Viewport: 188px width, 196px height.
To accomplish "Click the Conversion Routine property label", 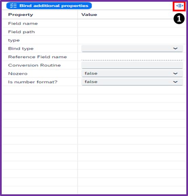I will tap(34, 65).
